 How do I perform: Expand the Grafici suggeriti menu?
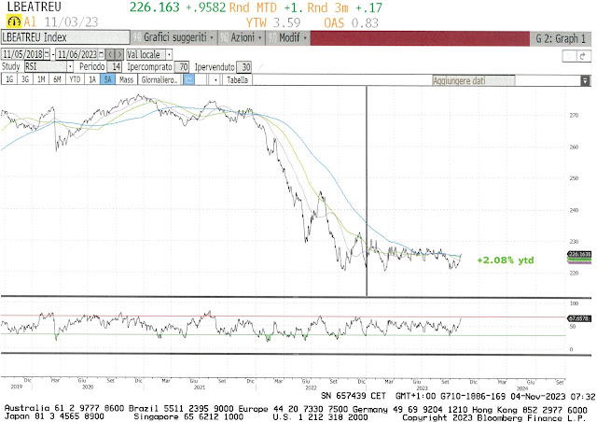(x=174, y=37)
